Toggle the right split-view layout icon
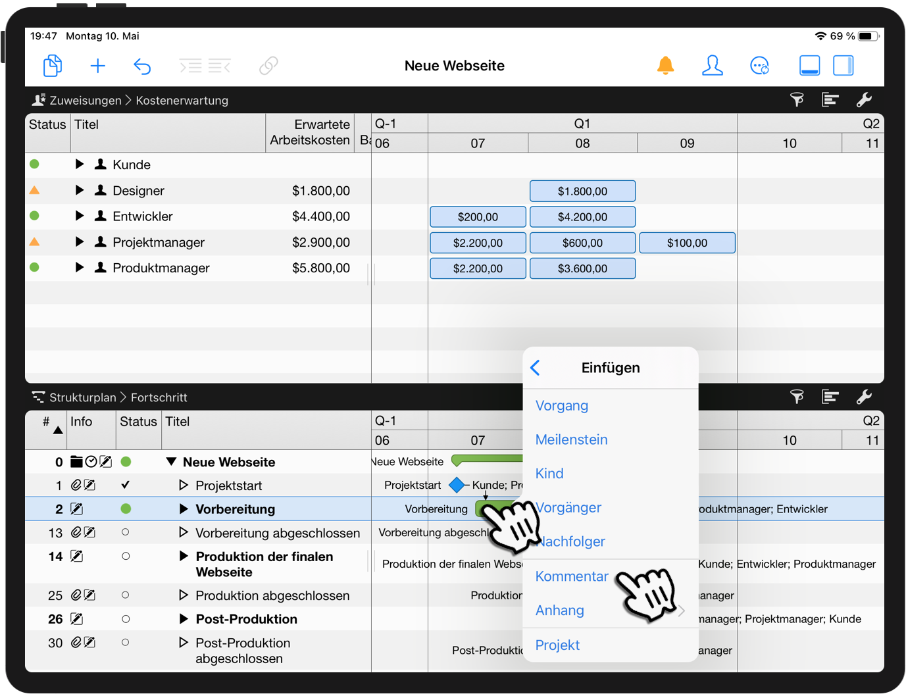Image resolution: width=906 pixels, height=696 pixels. point(843,65)
